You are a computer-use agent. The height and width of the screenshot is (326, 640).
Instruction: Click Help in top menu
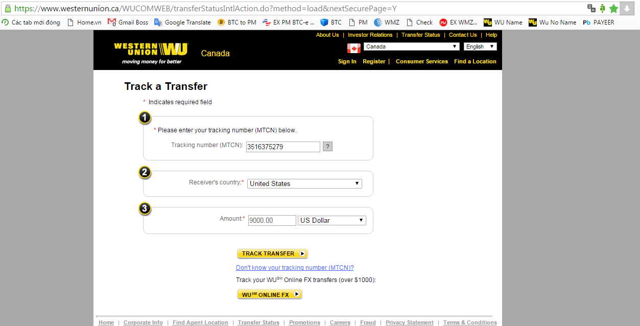click(x=491, y=35)
